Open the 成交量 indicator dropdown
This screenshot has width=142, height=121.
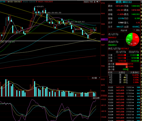100,78
